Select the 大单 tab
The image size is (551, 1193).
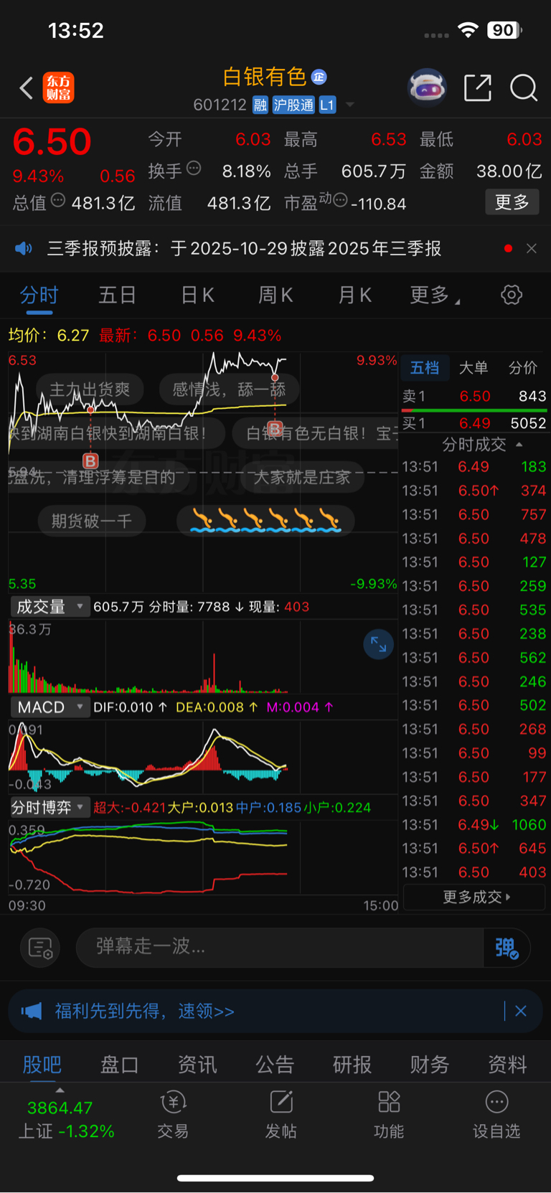coord(474,368)
